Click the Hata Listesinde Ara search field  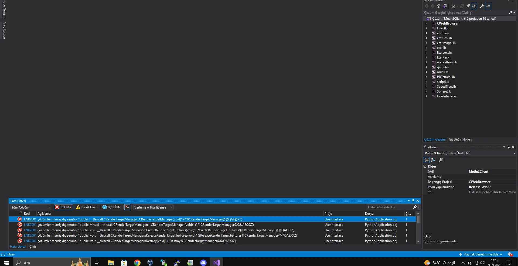[389, 207]
